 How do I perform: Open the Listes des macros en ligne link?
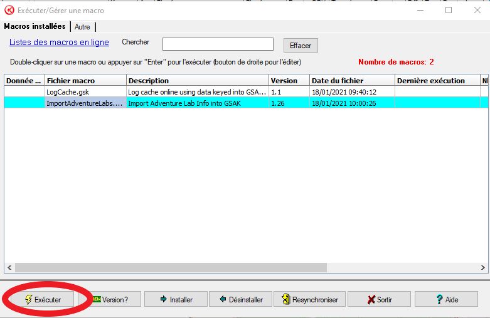59,43
